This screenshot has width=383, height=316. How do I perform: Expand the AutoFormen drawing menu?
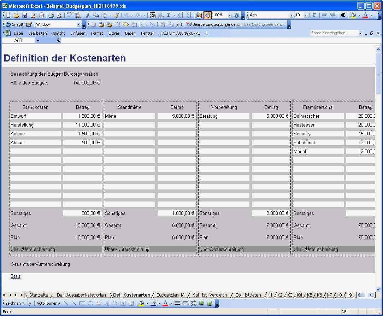(x=46, y=303)
